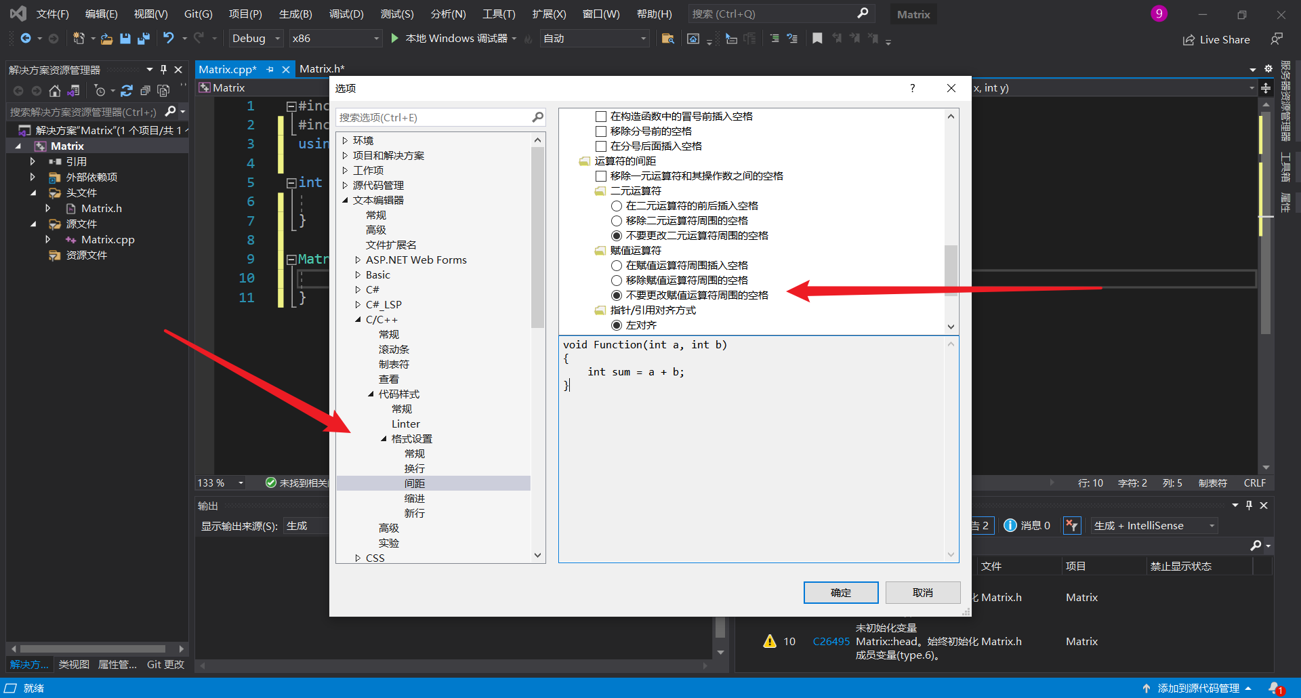Select 左对齐 pointer alignment radio
1301x698 pixels.
point(617,325)
